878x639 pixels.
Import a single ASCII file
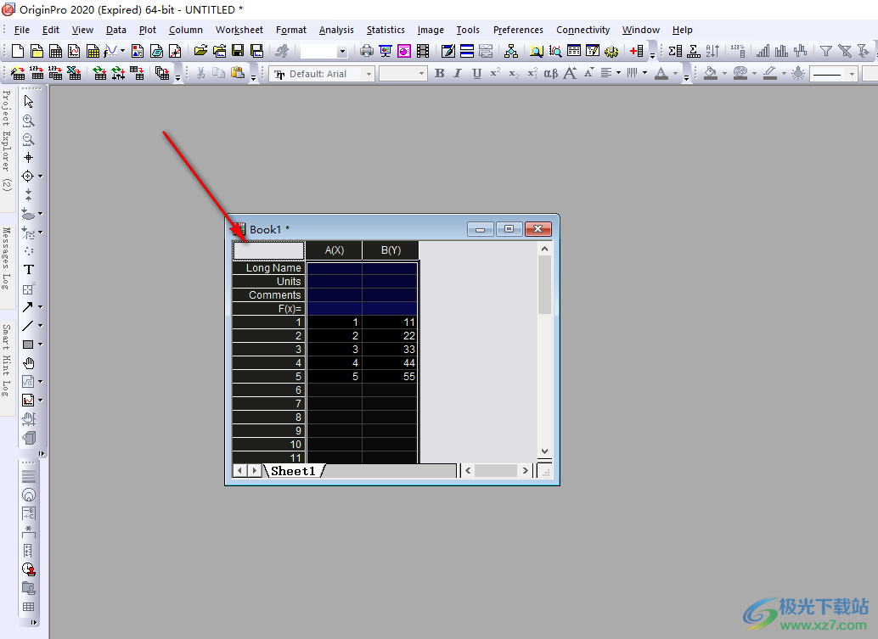[x=37, y=73]
